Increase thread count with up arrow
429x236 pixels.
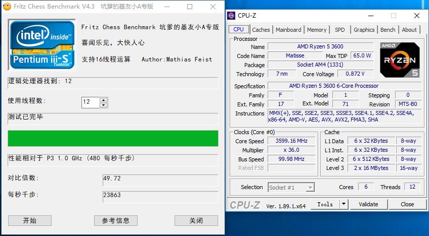click(103, 100)
